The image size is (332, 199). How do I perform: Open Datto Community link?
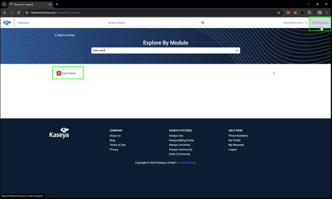(179, 154)
